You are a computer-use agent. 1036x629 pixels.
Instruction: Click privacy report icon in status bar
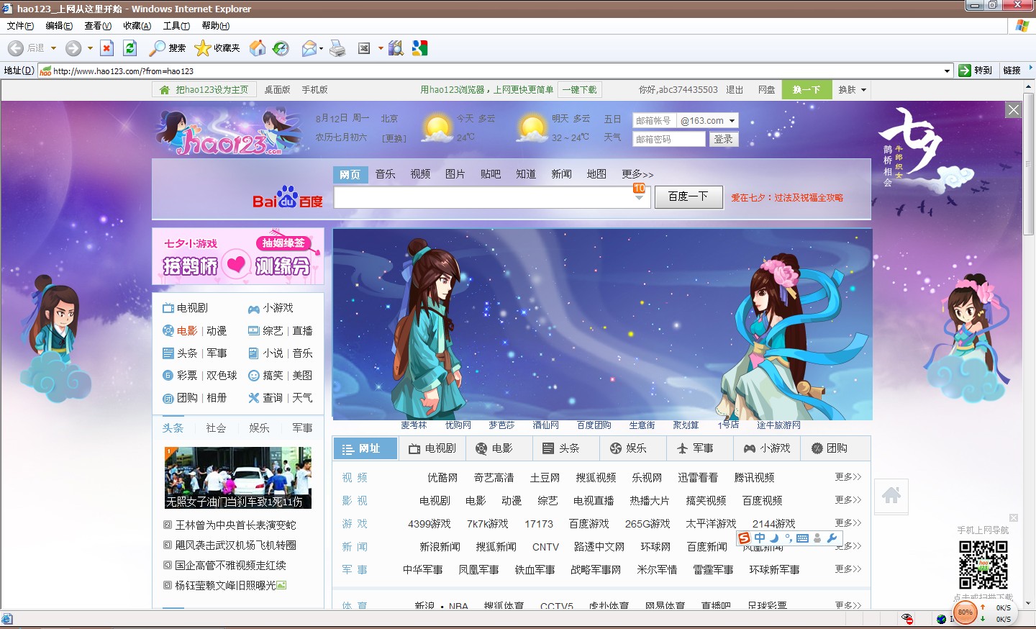pyautogui.click(x=908, y=619)
